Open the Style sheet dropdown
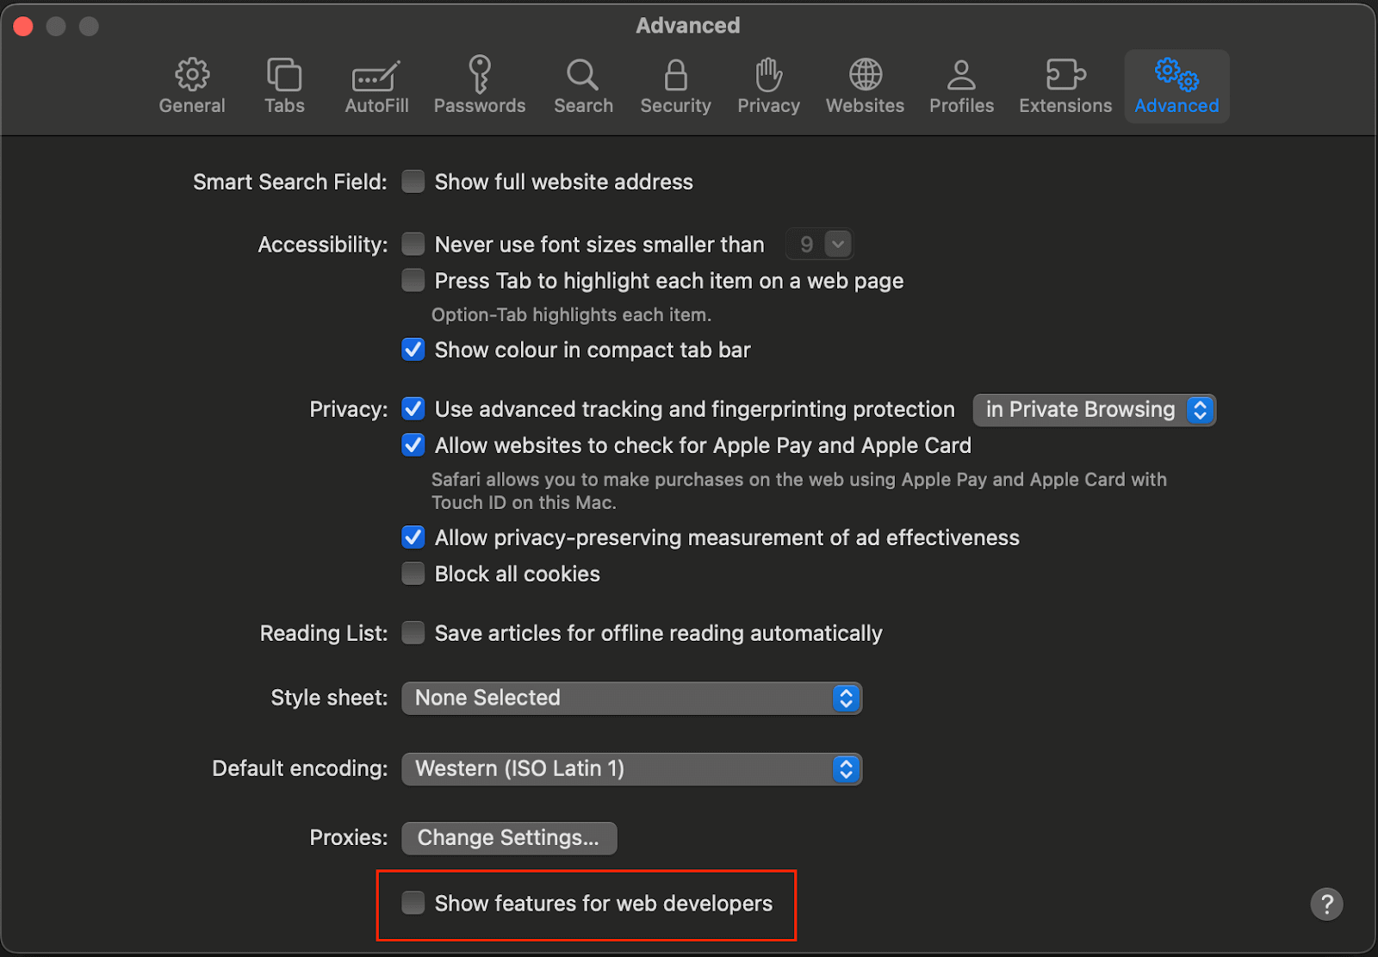 pyautogui.click(x=631, y=698)
